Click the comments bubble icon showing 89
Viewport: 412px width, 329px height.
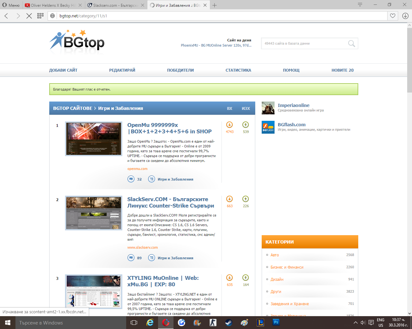[x=131, y=258]
